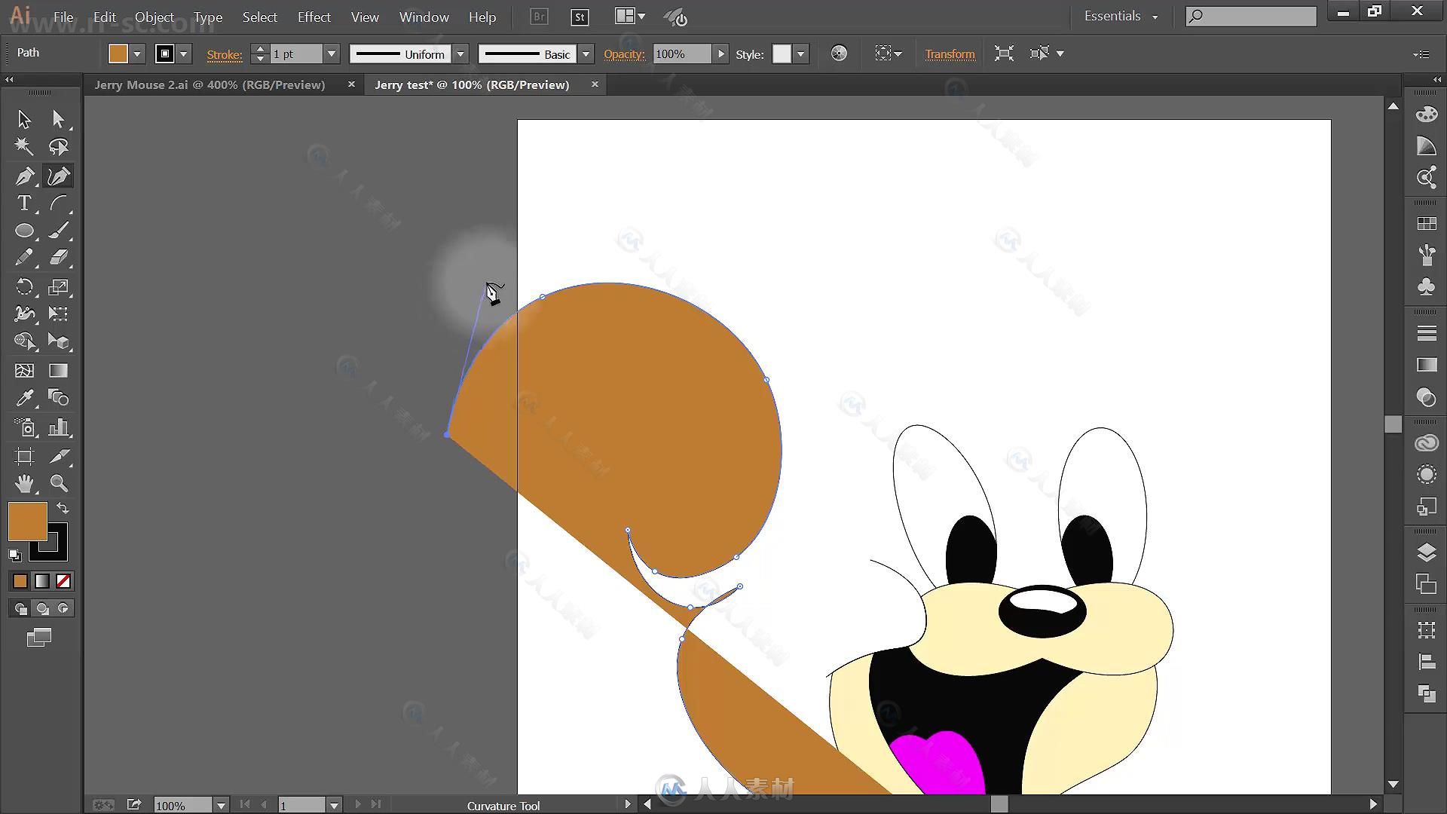
Task: Open the graphic Style dropdown
Action: pyautogui.click(x=801, y=54)
